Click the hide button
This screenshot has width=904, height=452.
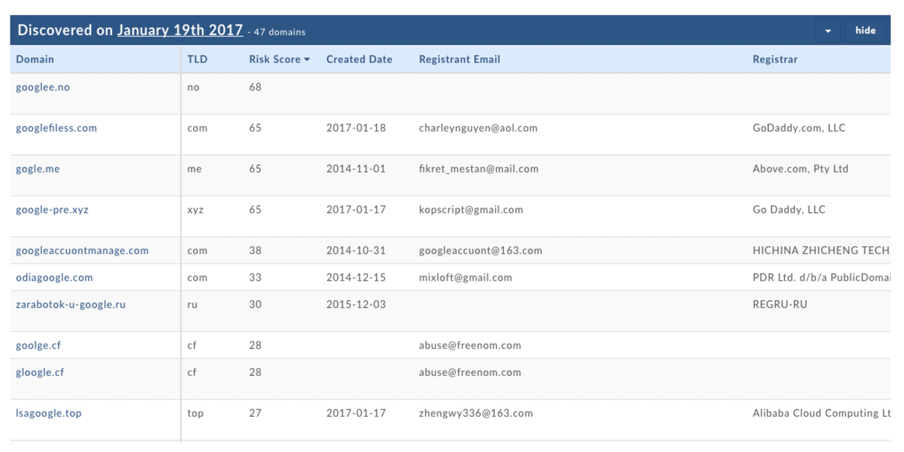tap(865, 30)
